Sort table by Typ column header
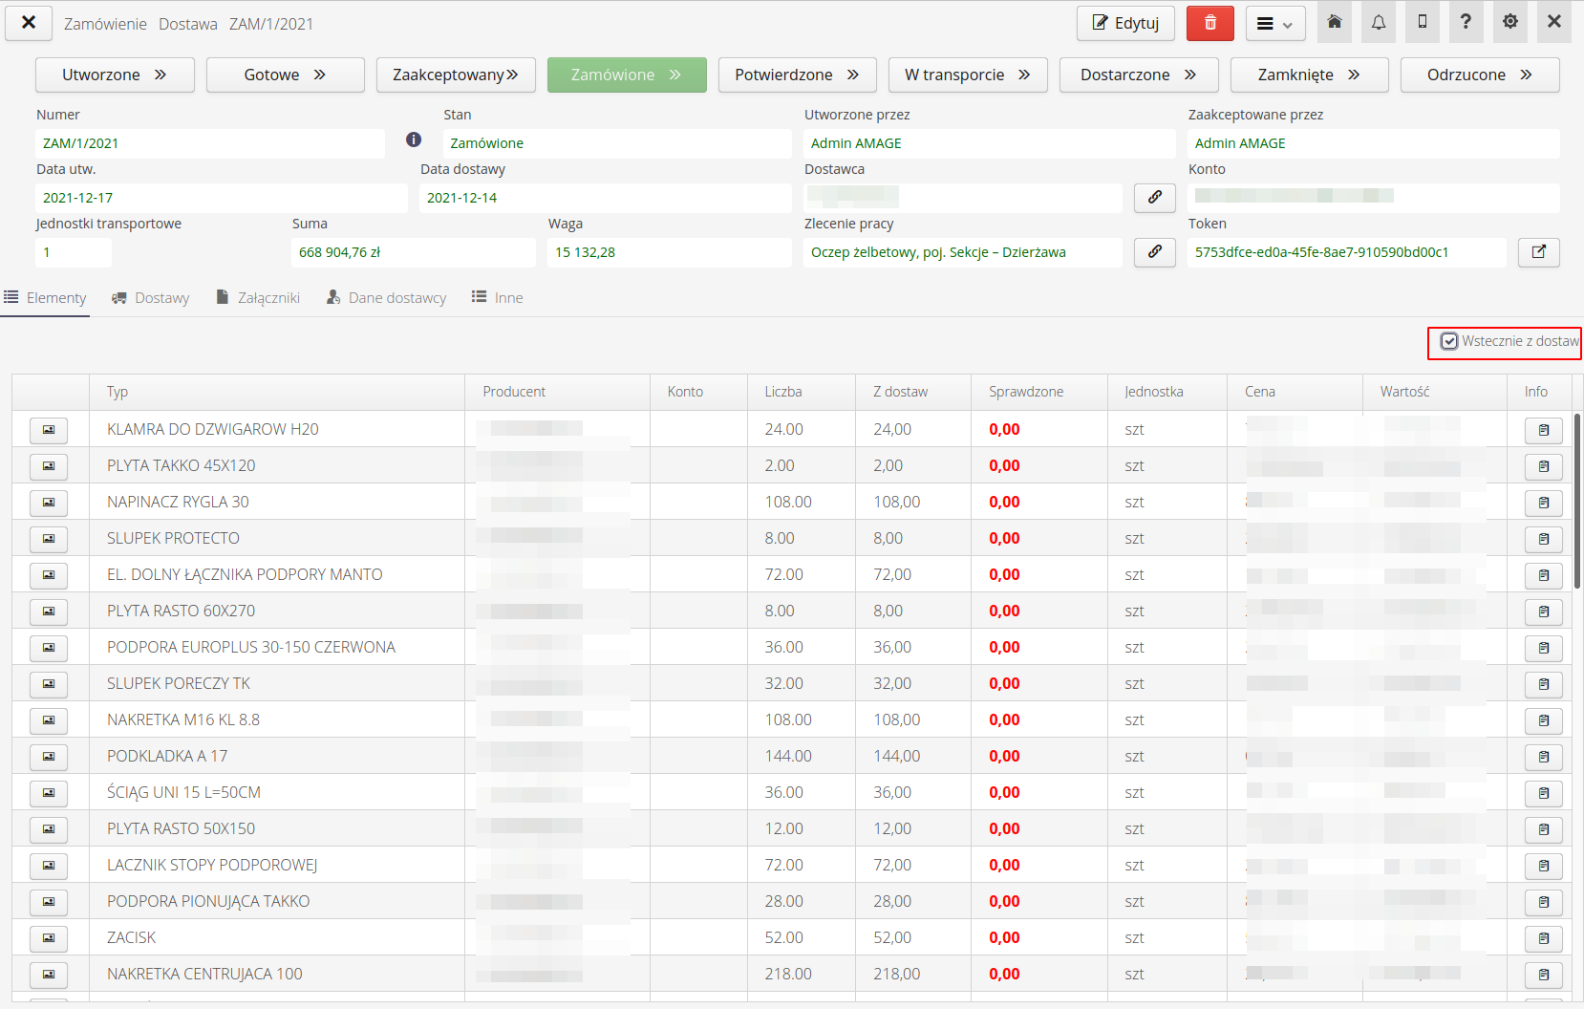 (118, 392)
